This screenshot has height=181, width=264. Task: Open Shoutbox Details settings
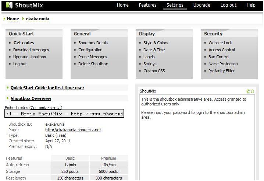click(93, 43)
